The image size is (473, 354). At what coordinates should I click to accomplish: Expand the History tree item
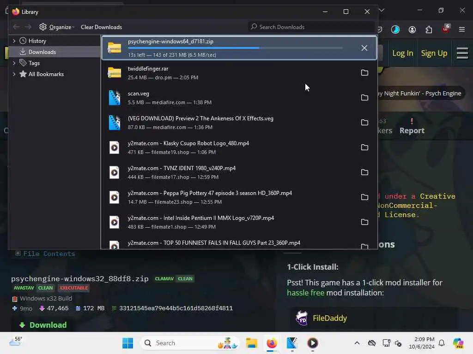[x=14, y=41]
